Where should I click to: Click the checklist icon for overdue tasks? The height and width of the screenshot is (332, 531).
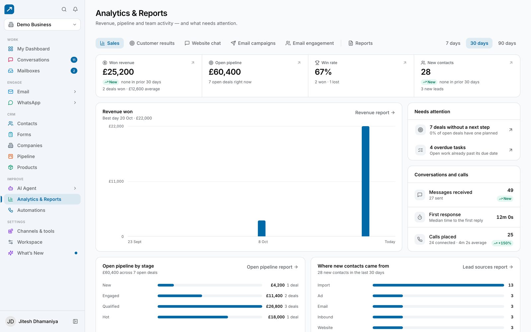(x=420, y=150)
